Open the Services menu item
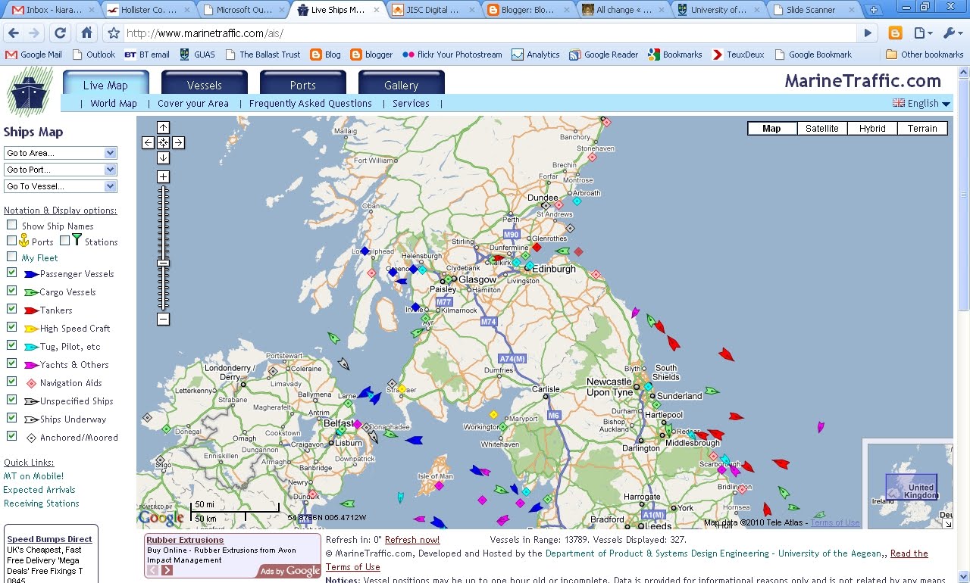This screenshot has width=970, height=583. point(411,103)
